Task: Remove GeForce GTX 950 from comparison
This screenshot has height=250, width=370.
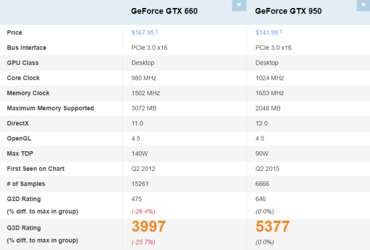Action: pos(363,5)
